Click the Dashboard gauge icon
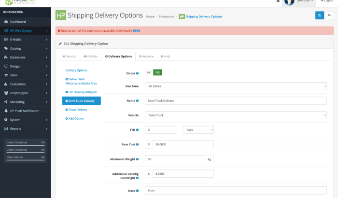 pos(6,22)
